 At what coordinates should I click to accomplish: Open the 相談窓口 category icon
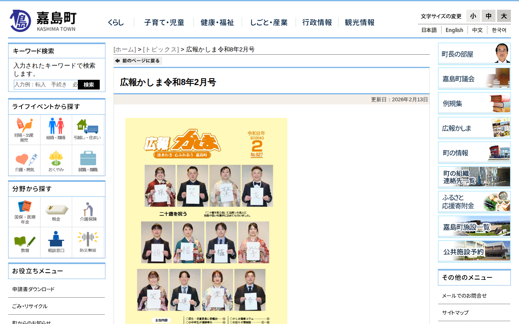tap(56, 242)
